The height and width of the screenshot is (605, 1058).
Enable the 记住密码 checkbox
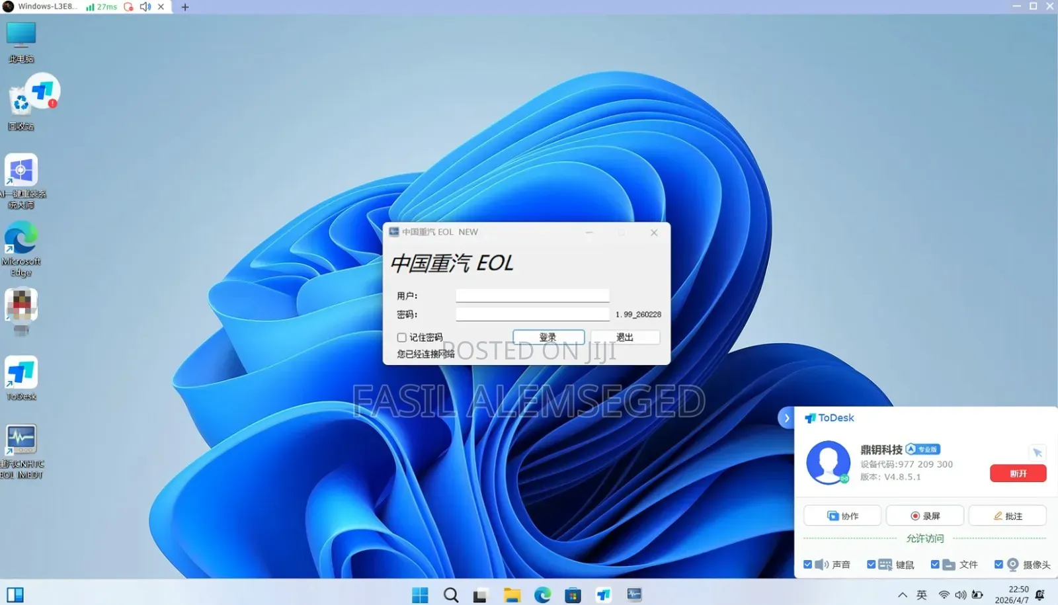pos(401,337)
